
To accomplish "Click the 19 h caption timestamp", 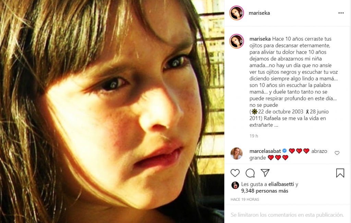I will 254,136.
